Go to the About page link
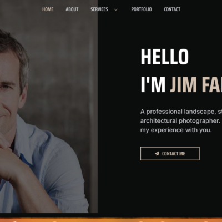Image resolution: width=222 pixels, height=222 pixels. click(72, 9)
